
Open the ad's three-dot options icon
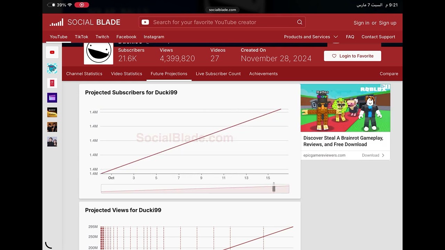tap(388, 86)
